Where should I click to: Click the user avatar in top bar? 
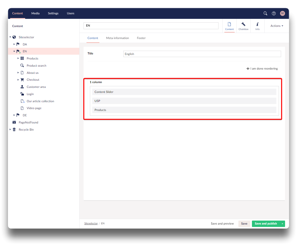pos(282,13)
